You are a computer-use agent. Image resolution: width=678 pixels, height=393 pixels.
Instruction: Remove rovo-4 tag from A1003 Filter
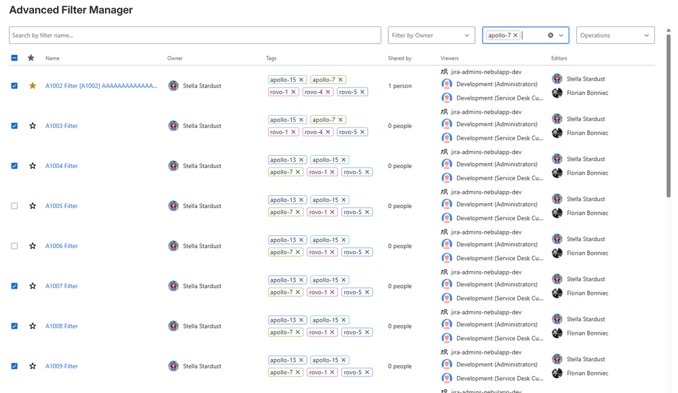tap(328, 132)
